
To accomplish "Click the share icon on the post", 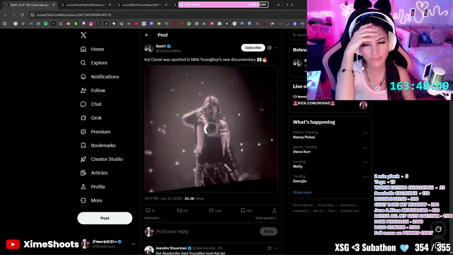I will 274,210.
